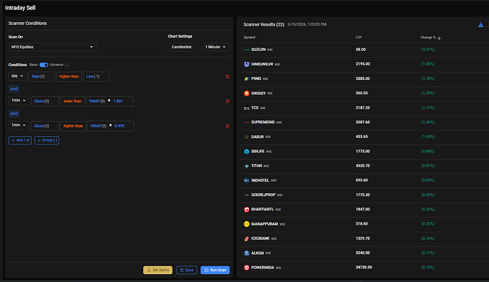Open the GODREJPROP symbol name
Screen dimensions: 489x282
pos(263,195)
